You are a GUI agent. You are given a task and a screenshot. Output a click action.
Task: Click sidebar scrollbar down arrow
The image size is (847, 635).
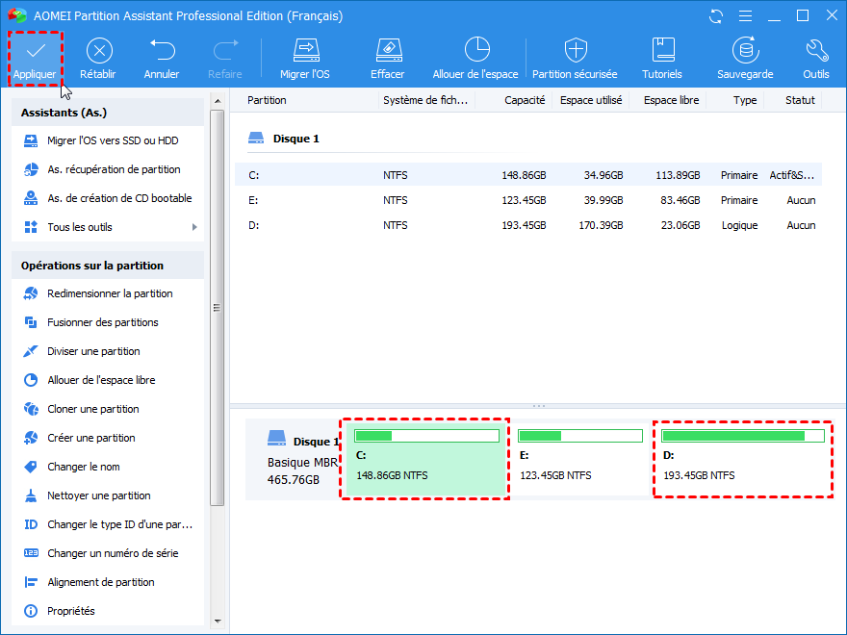[218, 622]
